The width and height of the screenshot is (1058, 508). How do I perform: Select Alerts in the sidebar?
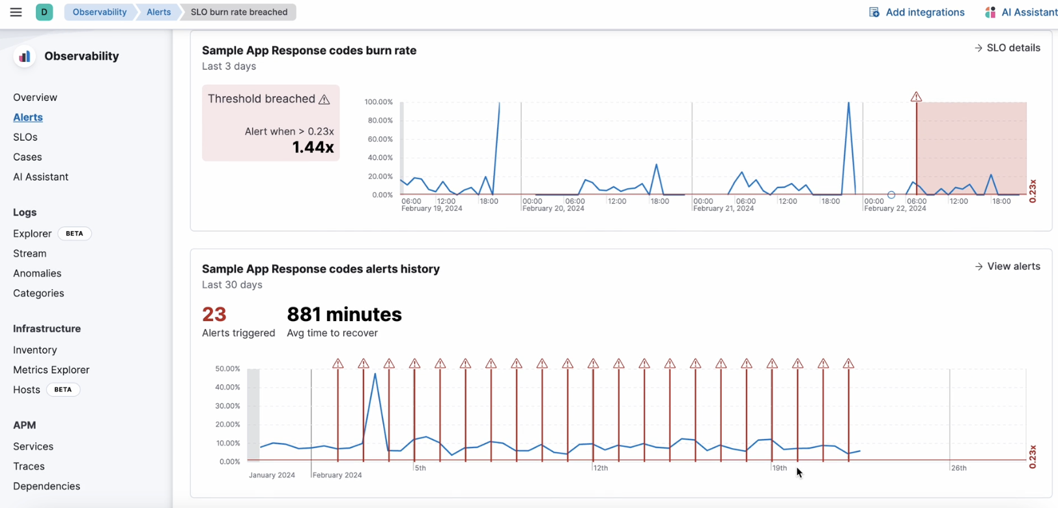coord(28,117)
